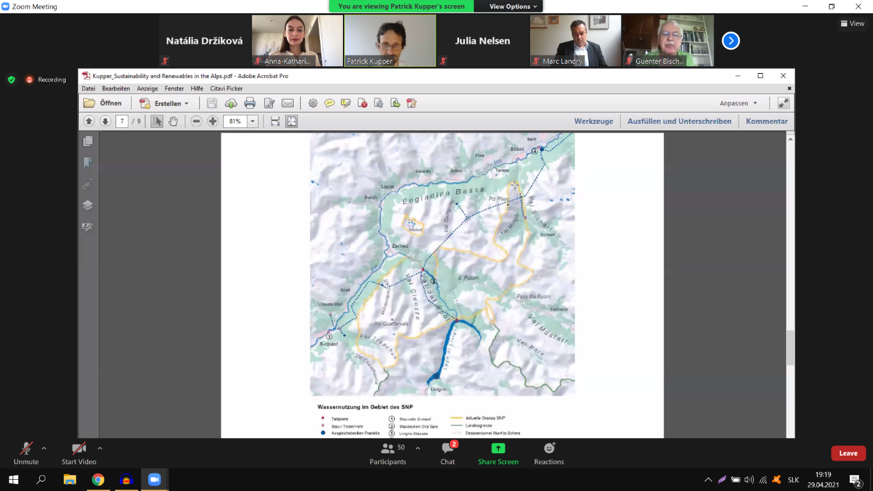Open the Chat panel
Screen dimensions: 873x491
pos(448,448)
